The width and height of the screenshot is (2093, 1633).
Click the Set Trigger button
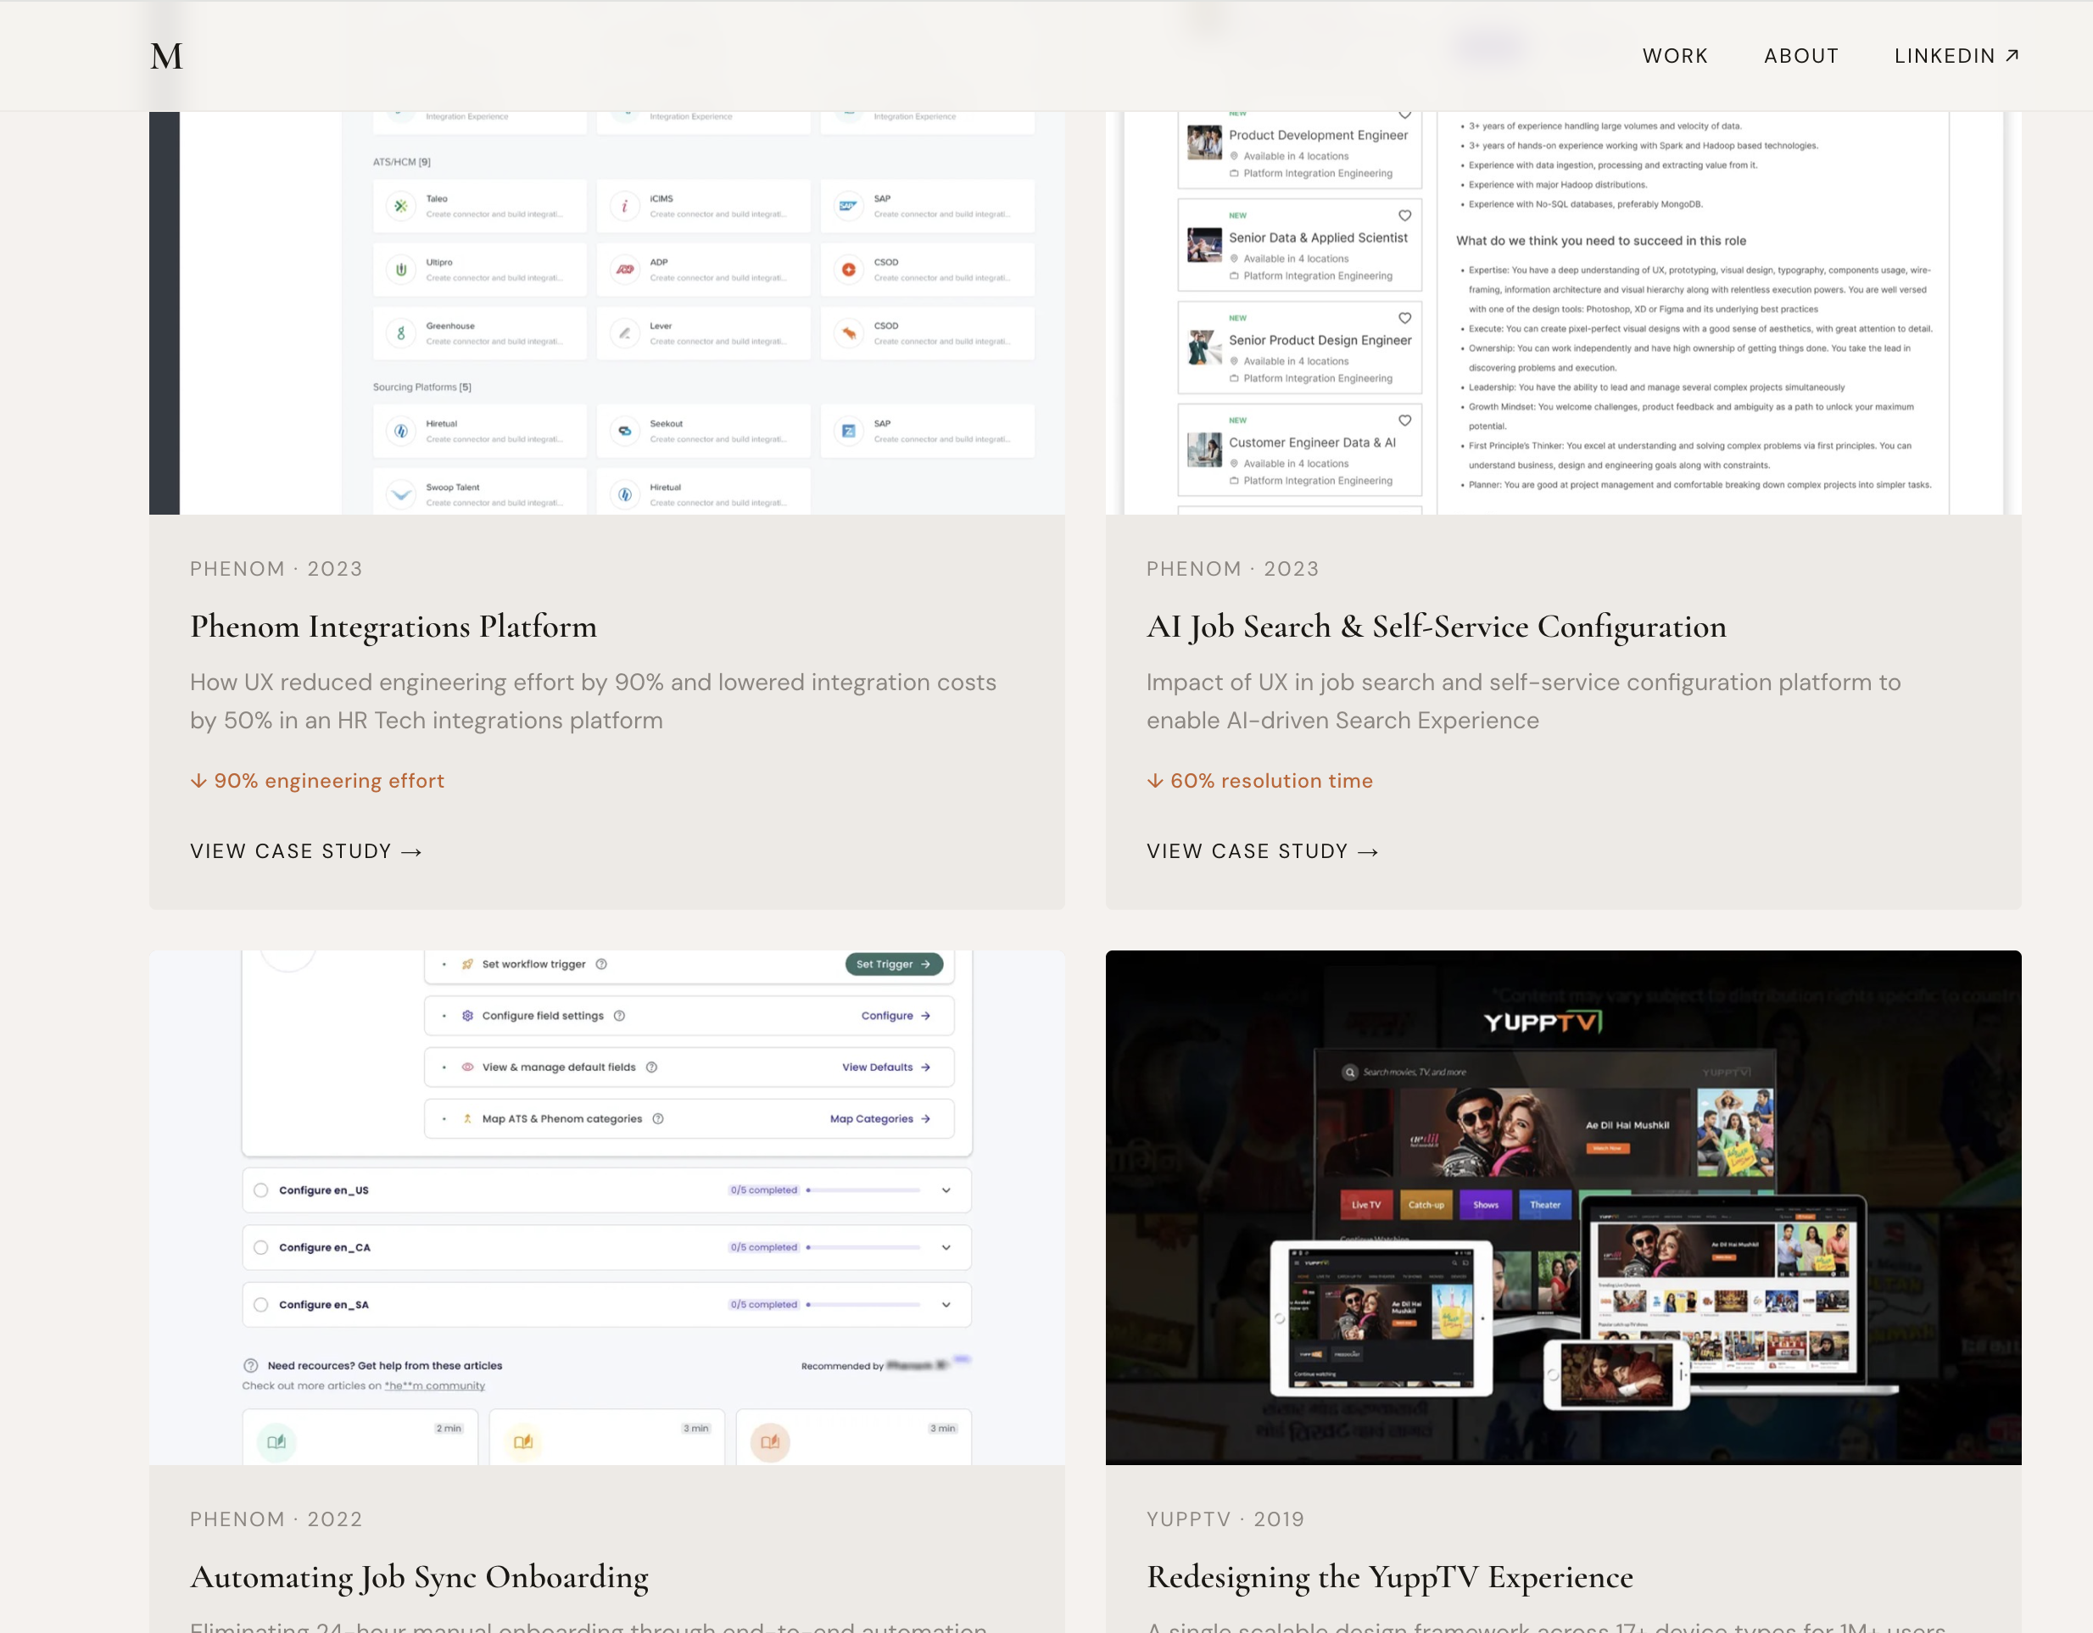point(893,964)
